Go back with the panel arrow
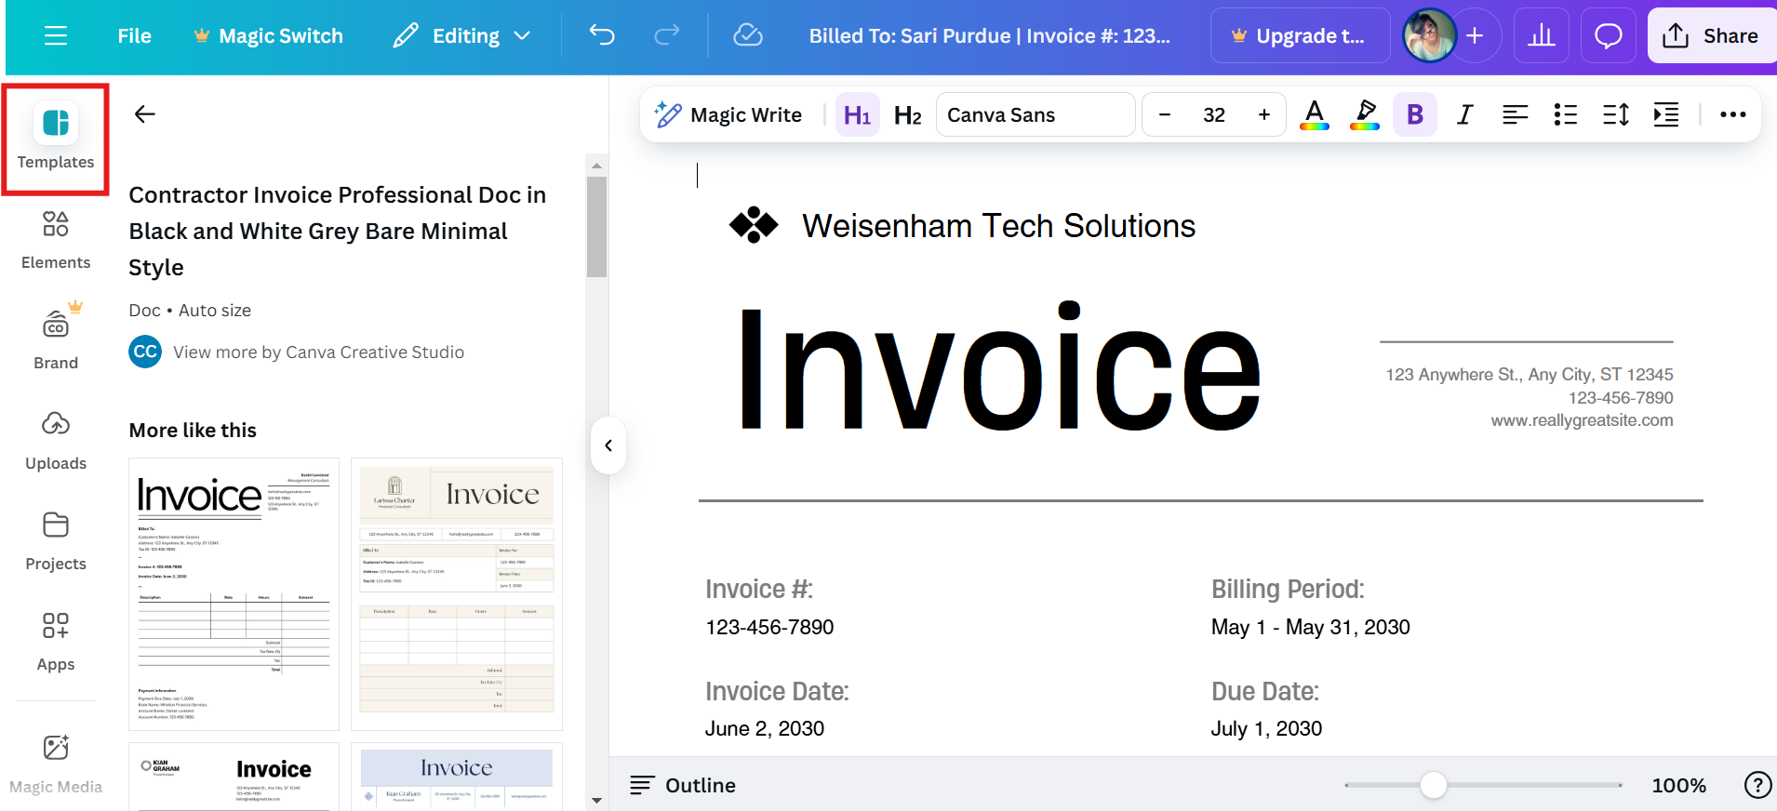 [x=144, y=114]
